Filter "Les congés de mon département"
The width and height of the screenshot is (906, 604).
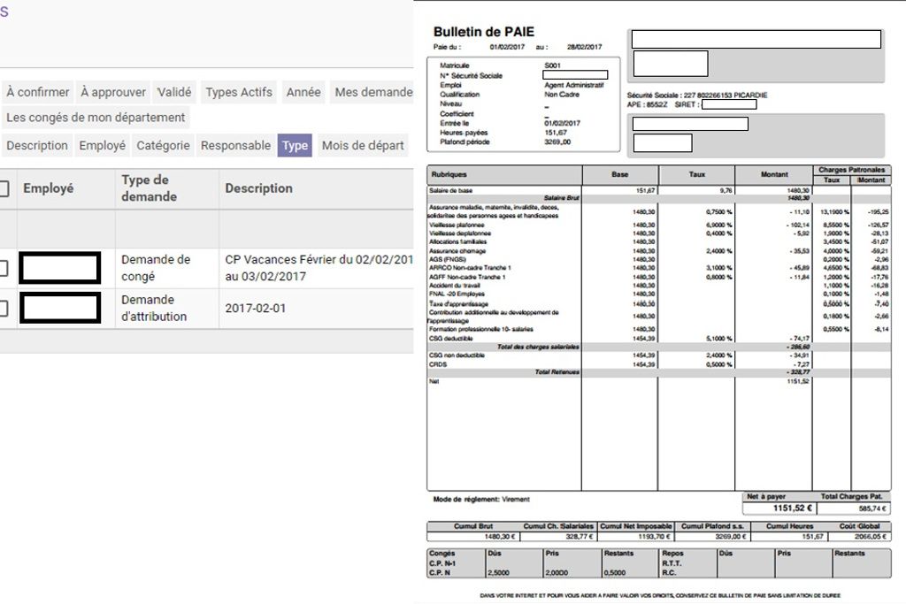pyautogui.click(x=96, y=118)
